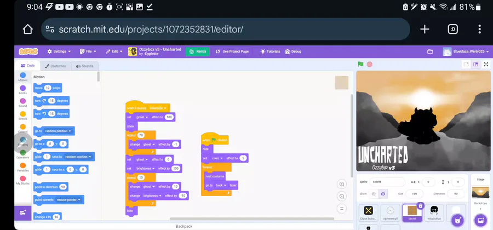
Task: Open the Choose a Sprite button
Action: 457,220
